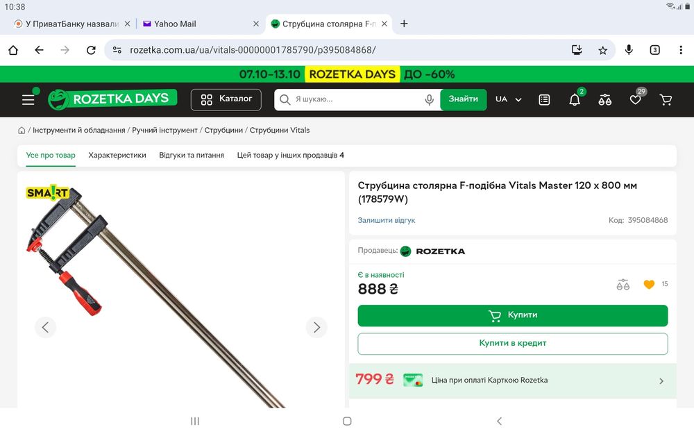Reload the page

[90, 50]
